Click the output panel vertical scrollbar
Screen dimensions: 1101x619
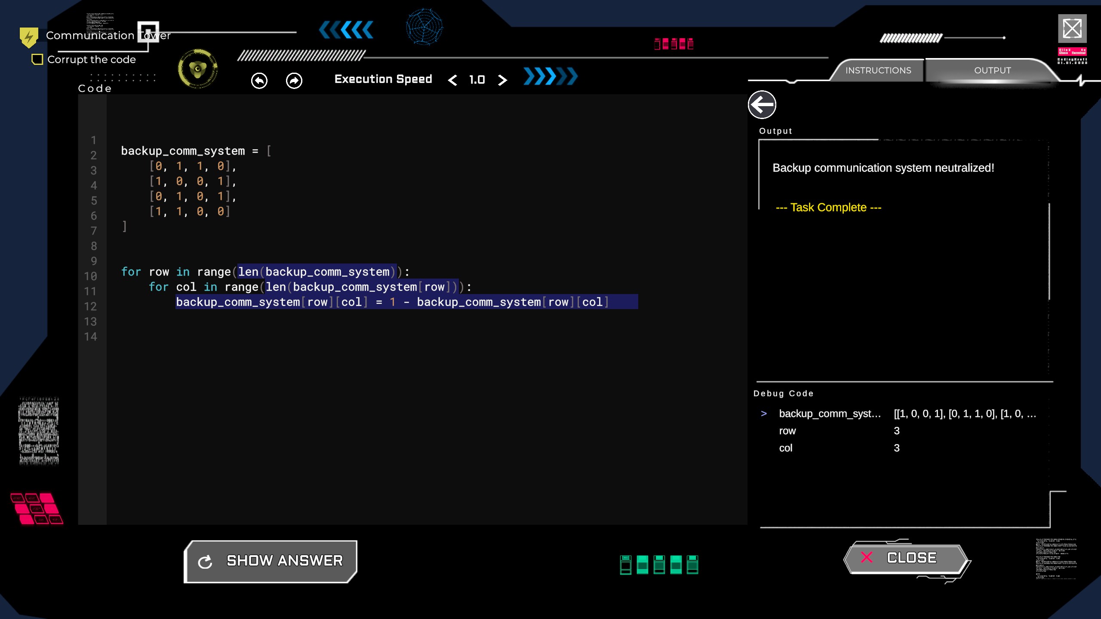tap(1049, 251)
